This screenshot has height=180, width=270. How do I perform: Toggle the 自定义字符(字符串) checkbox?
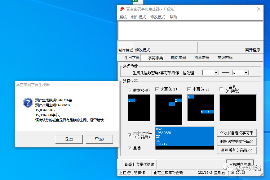(130, 135)
